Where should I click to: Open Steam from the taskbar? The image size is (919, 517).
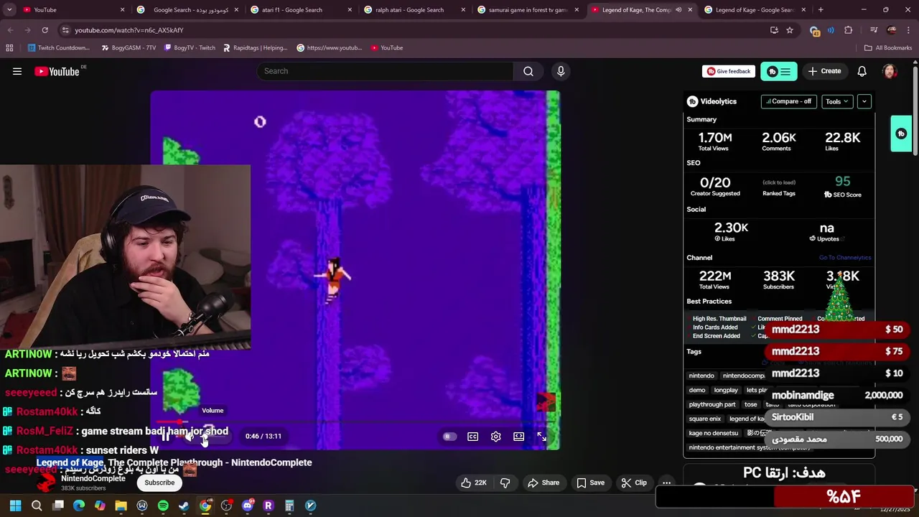(x=184, y=506)
